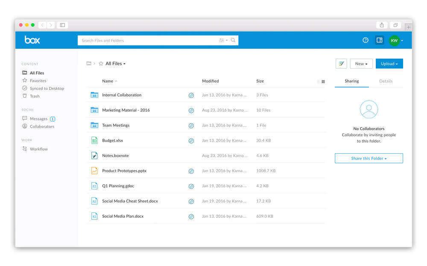The image size is (427, 266).
Task: Click Budget.xlsx spreadsheet icon
Action: [94, 140]
